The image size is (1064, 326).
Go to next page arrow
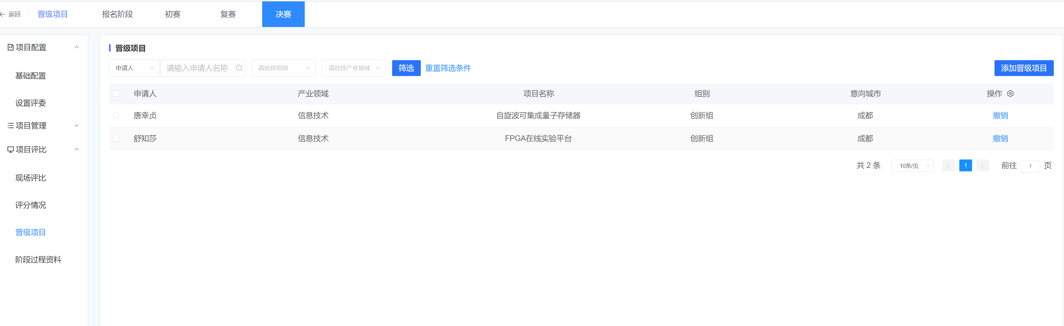pyautogui.click(x=983, y=166)
